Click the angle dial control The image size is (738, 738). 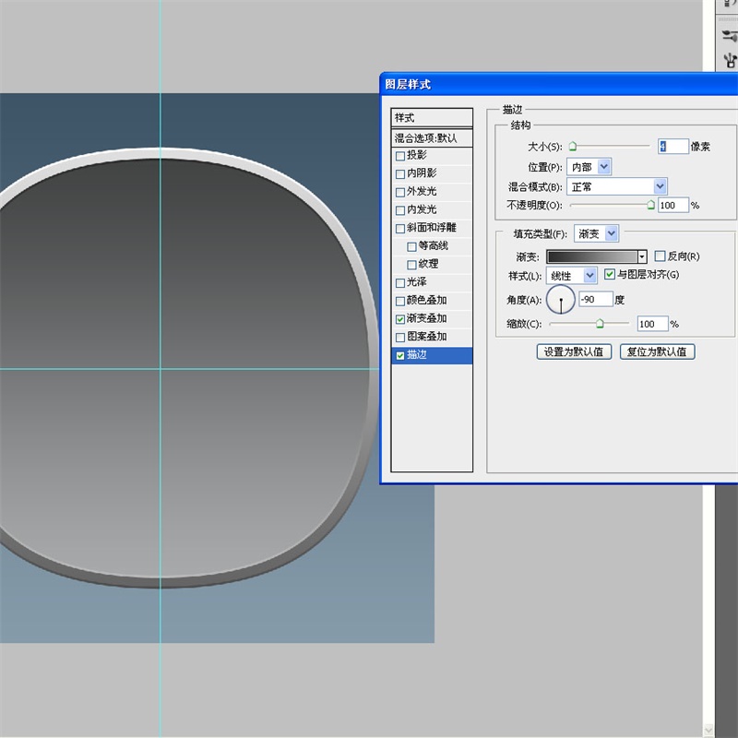pos(561,299)
